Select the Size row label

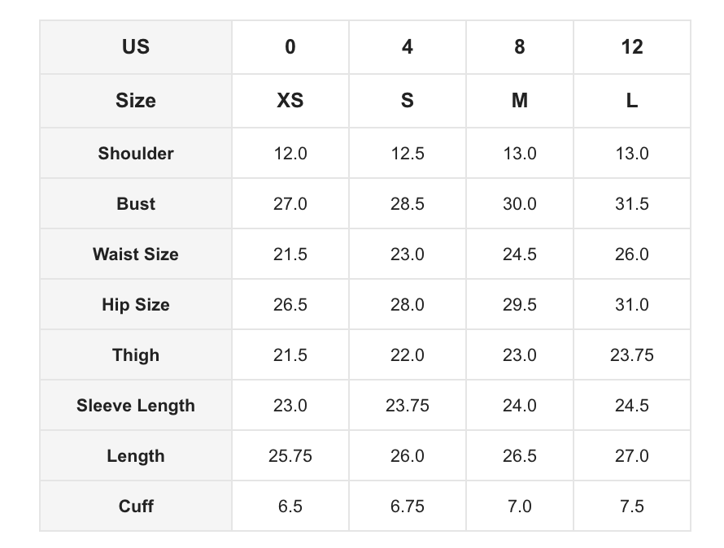(x=136, y=100)
